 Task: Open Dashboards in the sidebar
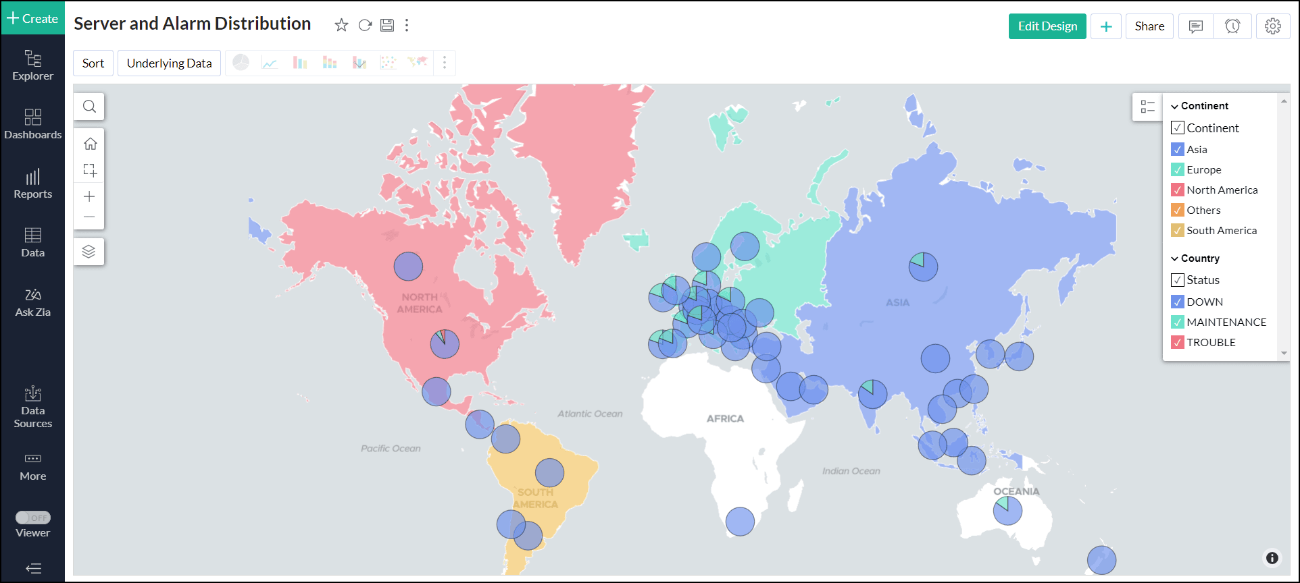tap(32, 124)
